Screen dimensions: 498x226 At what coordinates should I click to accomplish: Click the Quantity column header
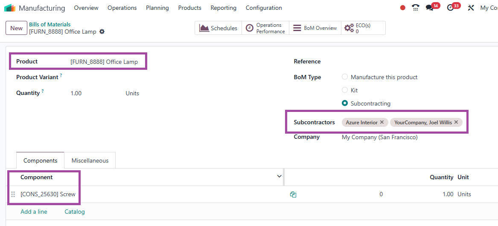click(x=442, y=177)
